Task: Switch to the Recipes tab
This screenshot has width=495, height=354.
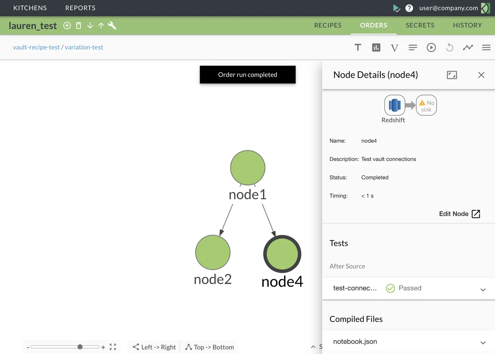Action: [328, 25]
